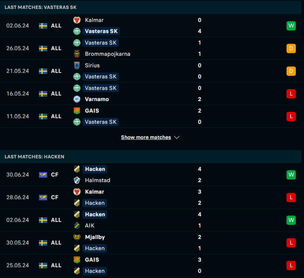Open Sirius team link
The image size is (304, 278).
click(x=92, y=65)
